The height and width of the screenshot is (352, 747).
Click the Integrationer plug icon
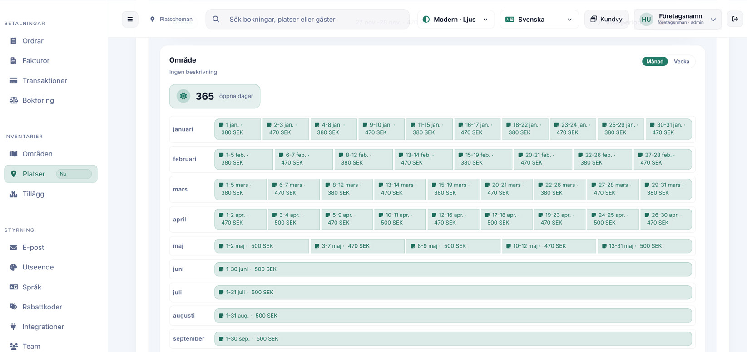tap(14, 327)
